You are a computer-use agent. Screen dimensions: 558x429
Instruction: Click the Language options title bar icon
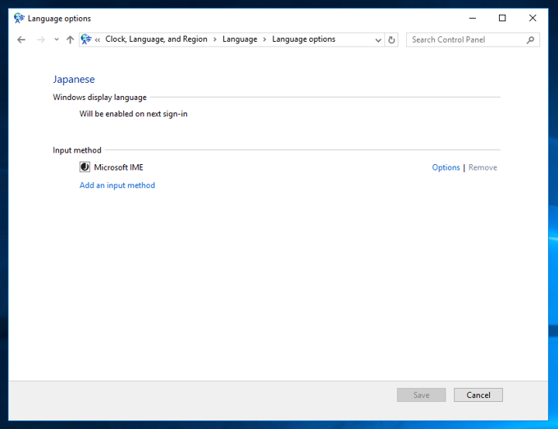[19, 18]
